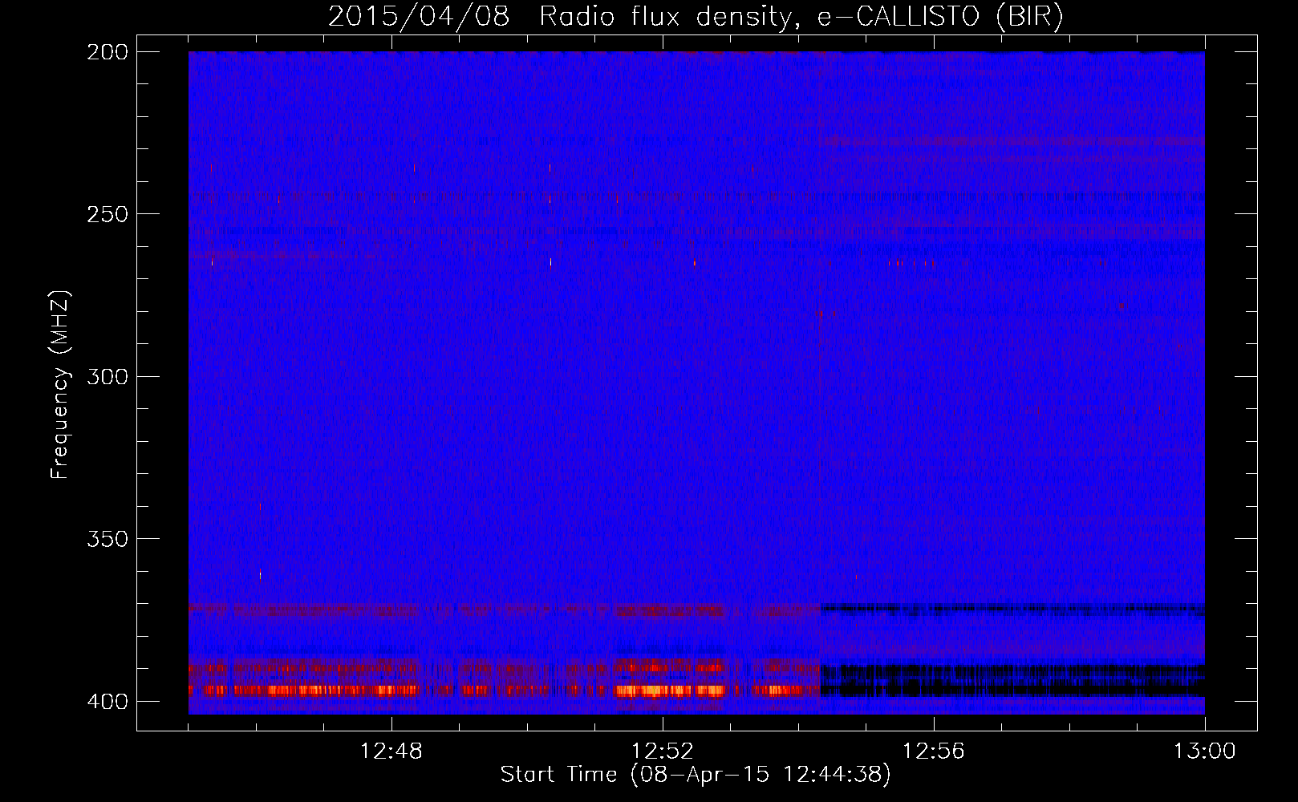
Task: Click the 'Frequency (MHZ)' axis label
Action: click(x=60, y=385)
